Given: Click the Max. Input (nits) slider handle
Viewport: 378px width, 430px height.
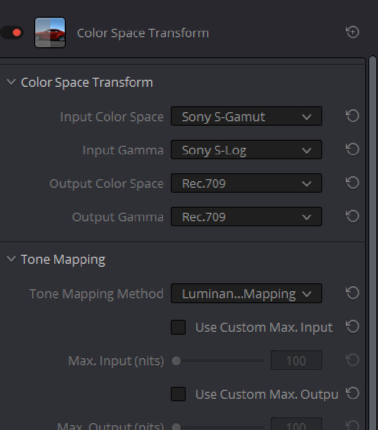Looking at the screenshot, I should [176, 360].
